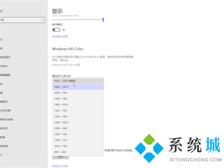Click the Detect (检测) button below list
224x168 pixels.
click(60, 157)
